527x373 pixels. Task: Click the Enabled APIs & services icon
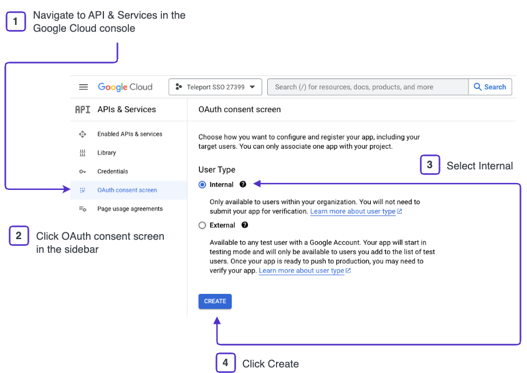click(82, 134)
